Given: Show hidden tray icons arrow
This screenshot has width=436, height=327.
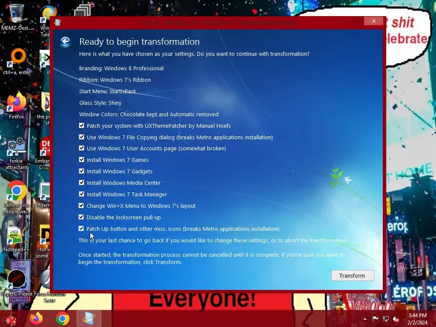Looking at the screenshot, I should click(365, 319).
